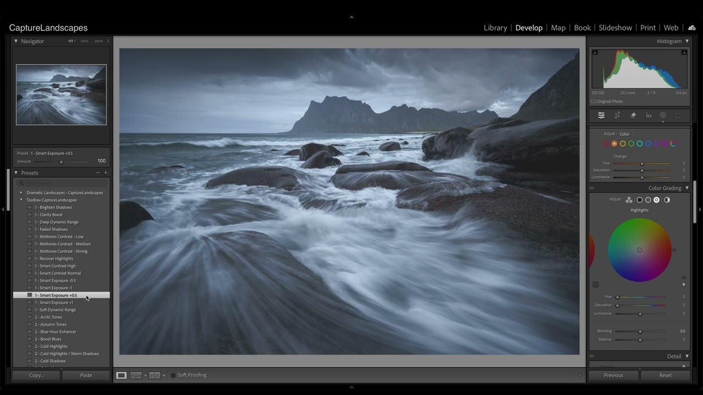This screenshot has height=395, width=703.
Task: Toggle the highlight clipping indicator in Histogram
Action: 684,52
